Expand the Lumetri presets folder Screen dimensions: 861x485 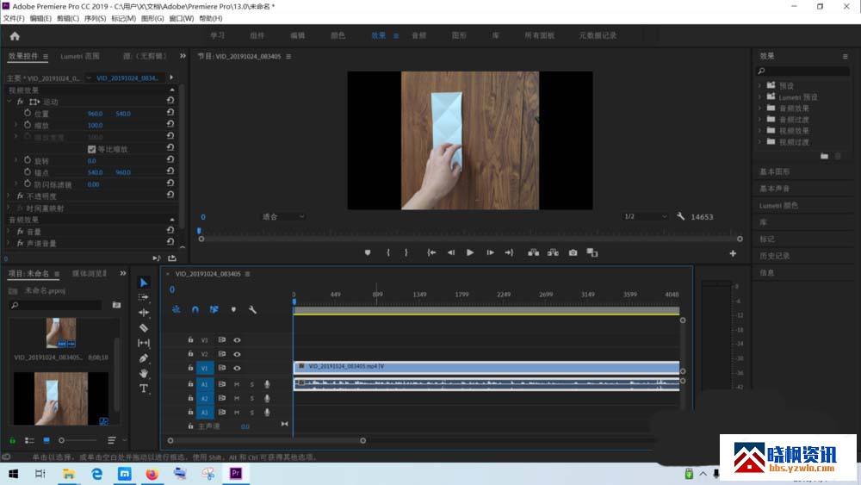[x=760, y=96]
